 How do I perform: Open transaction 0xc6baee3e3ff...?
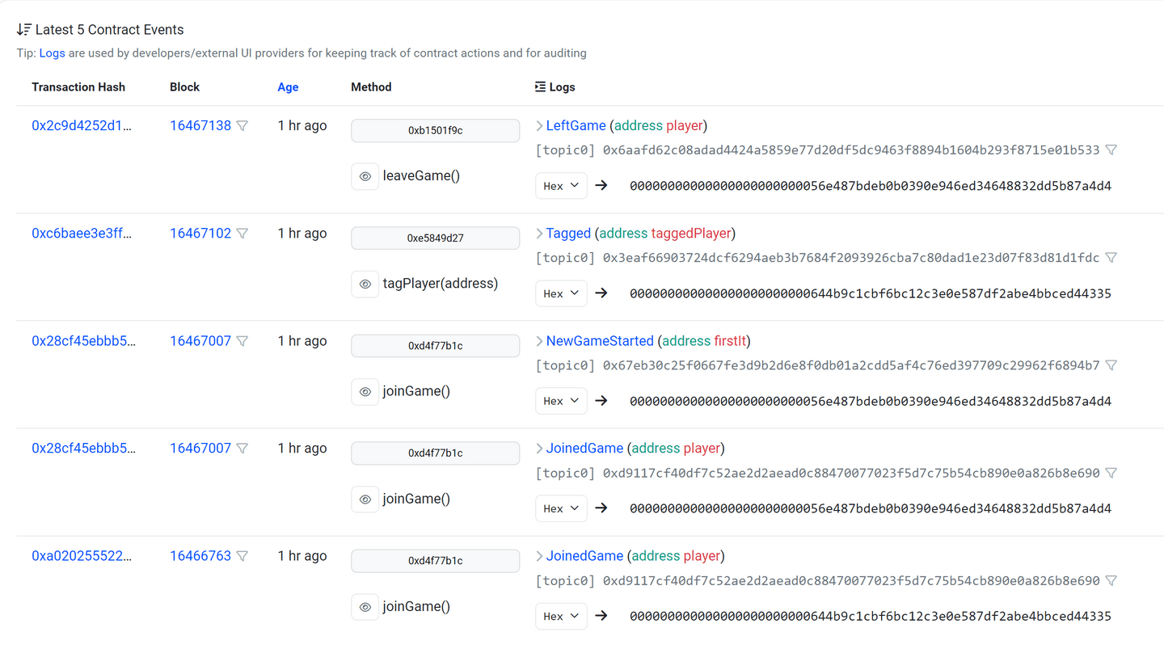coord(82,234)
